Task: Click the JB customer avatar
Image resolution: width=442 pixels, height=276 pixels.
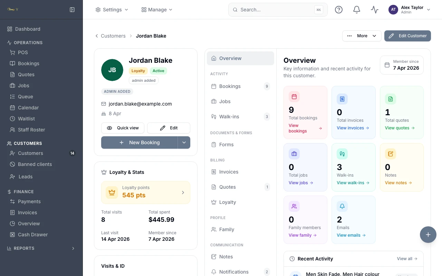Action: tap(112, 70)
